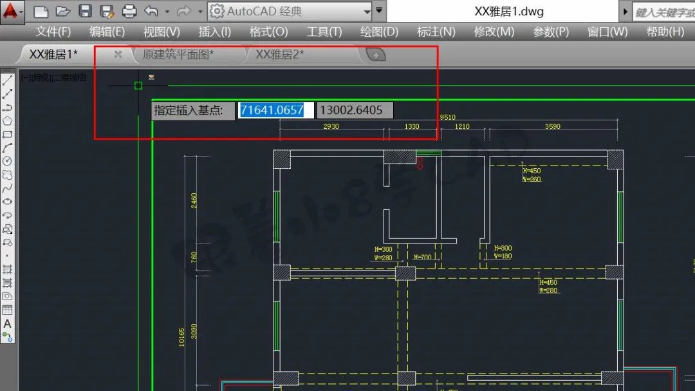Click the H=700 beam annotation
The height and width of the screenshot is (391, 695).
pos(422,257)
